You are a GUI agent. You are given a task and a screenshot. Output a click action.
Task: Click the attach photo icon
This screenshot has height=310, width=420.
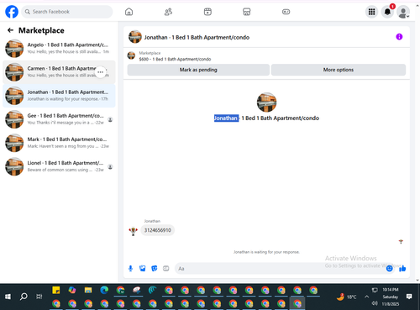pyautogui.click(x=143, y=269)
